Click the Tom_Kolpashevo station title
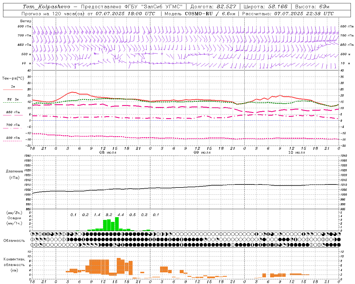This screenshot has height=284, width=355. pyautogui.click(x=46, y=7)
